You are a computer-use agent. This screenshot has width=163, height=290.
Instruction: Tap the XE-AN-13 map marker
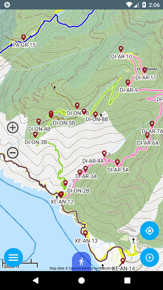tap(85, 233)
